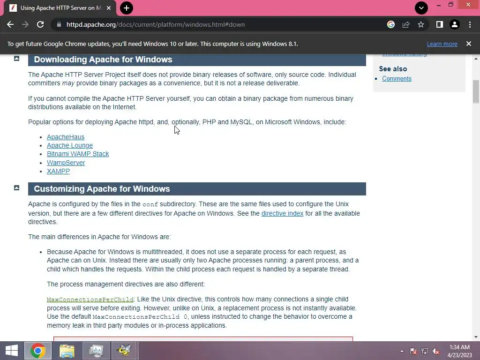Click the forward navigation arrow
The image size is (480, 360).
coord(25,24)
